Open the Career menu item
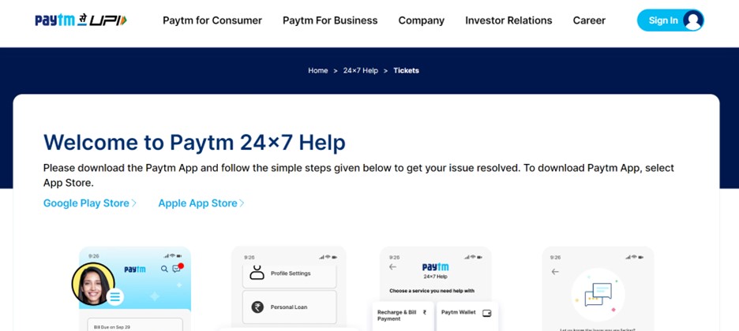739x331 pixels. pos(589,20)
